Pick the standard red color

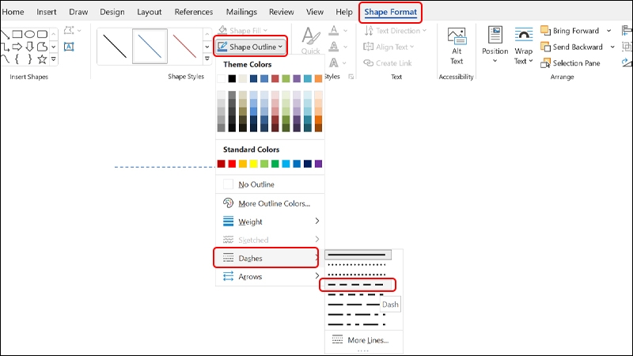point(232,164)
